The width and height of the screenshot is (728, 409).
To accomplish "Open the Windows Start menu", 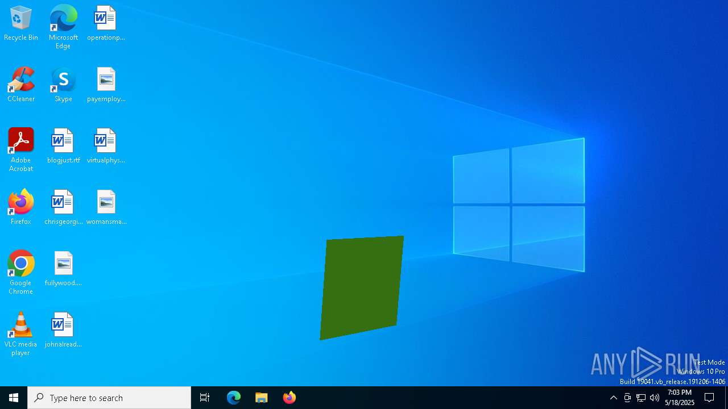I will (14, 398).
